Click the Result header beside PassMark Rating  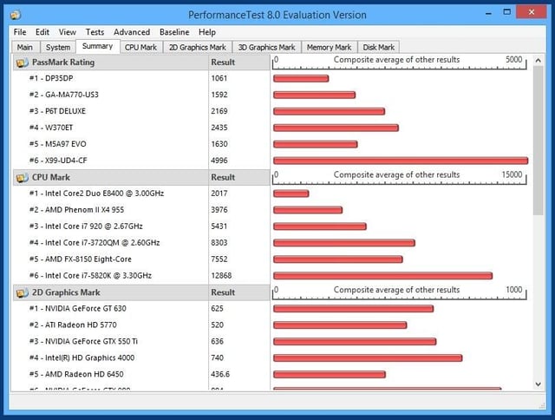tap(239, 62)
